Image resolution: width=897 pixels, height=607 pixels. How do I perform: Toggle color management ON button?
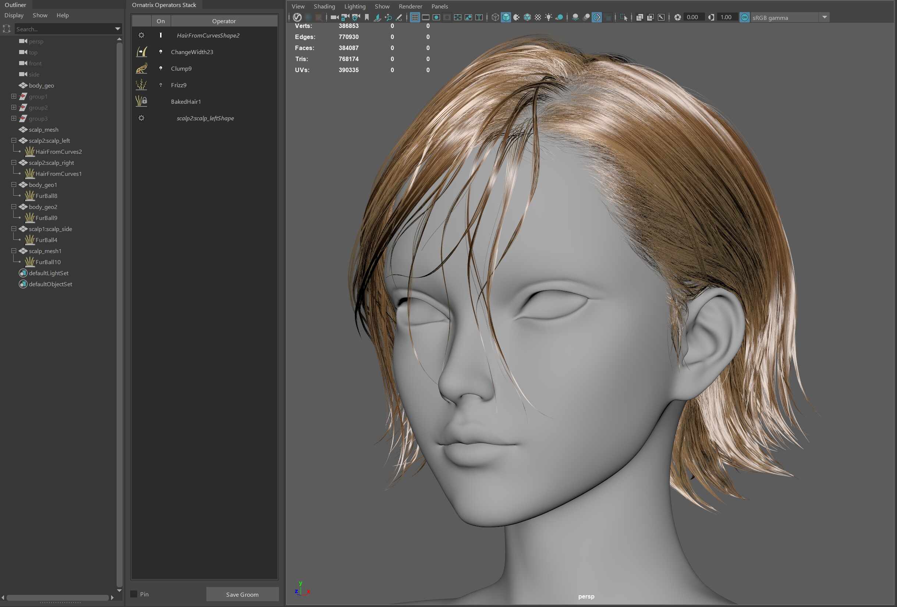point(745,17)
